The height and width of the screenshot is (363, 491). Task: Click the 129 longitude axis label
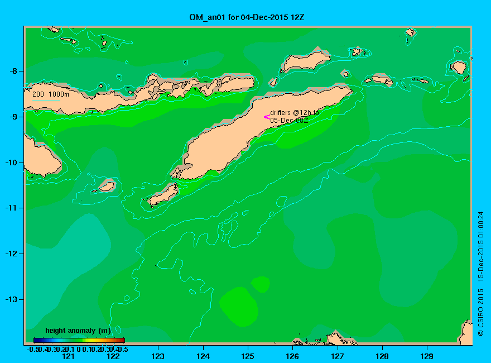pos(427,356)
